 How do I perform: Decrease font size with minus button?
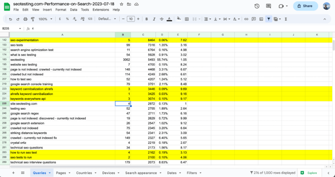point(123,19)
